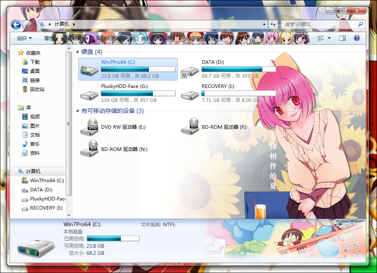Click the DATA (D:) drive label
The height and width of the screenshot is (273, 377).
213,62
